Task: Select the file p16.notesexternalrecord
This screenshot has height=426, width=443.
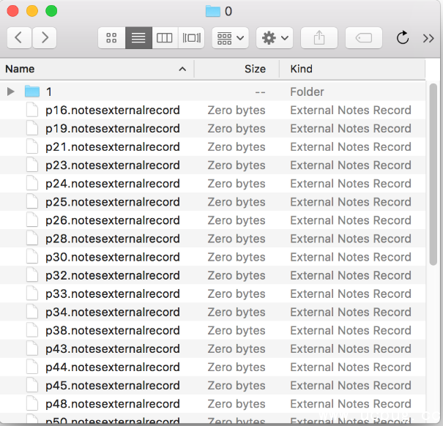Action: point(112,111)
